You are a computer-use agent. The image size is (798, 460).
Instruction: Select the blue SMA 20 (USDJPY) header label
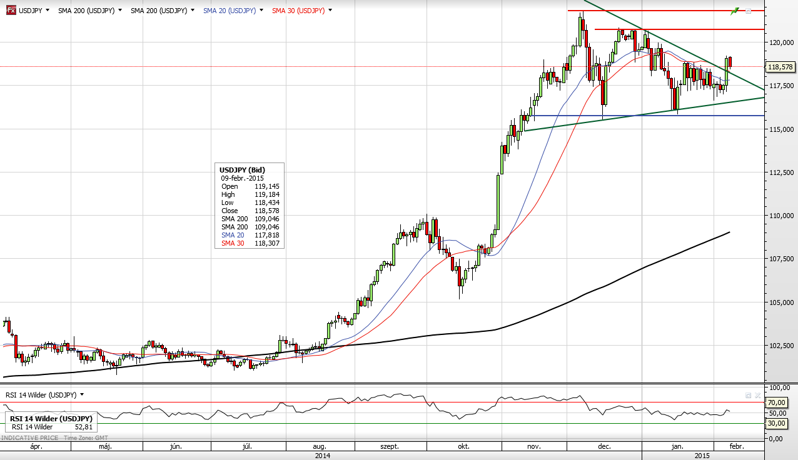[230, 11]
